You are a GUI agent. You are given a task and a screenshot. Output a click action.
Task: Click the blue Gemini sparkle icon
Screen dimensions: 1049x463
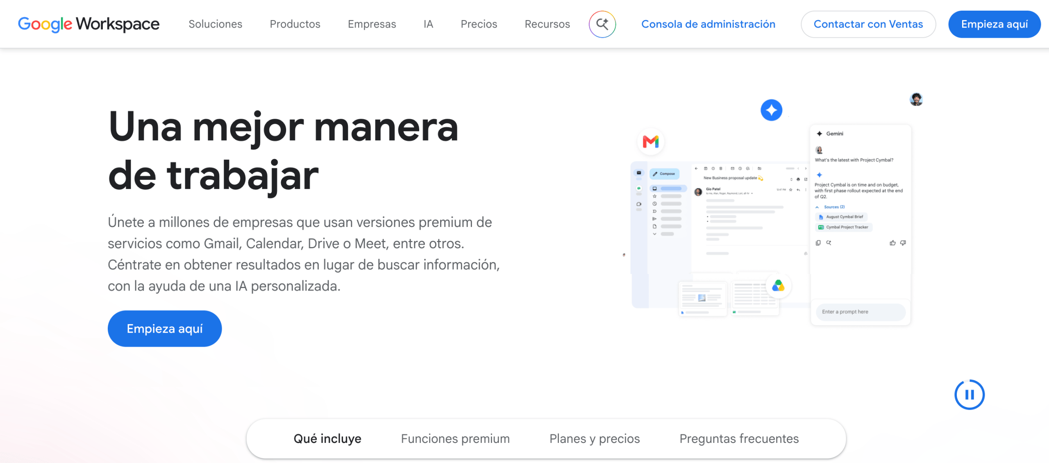(771, 110)
